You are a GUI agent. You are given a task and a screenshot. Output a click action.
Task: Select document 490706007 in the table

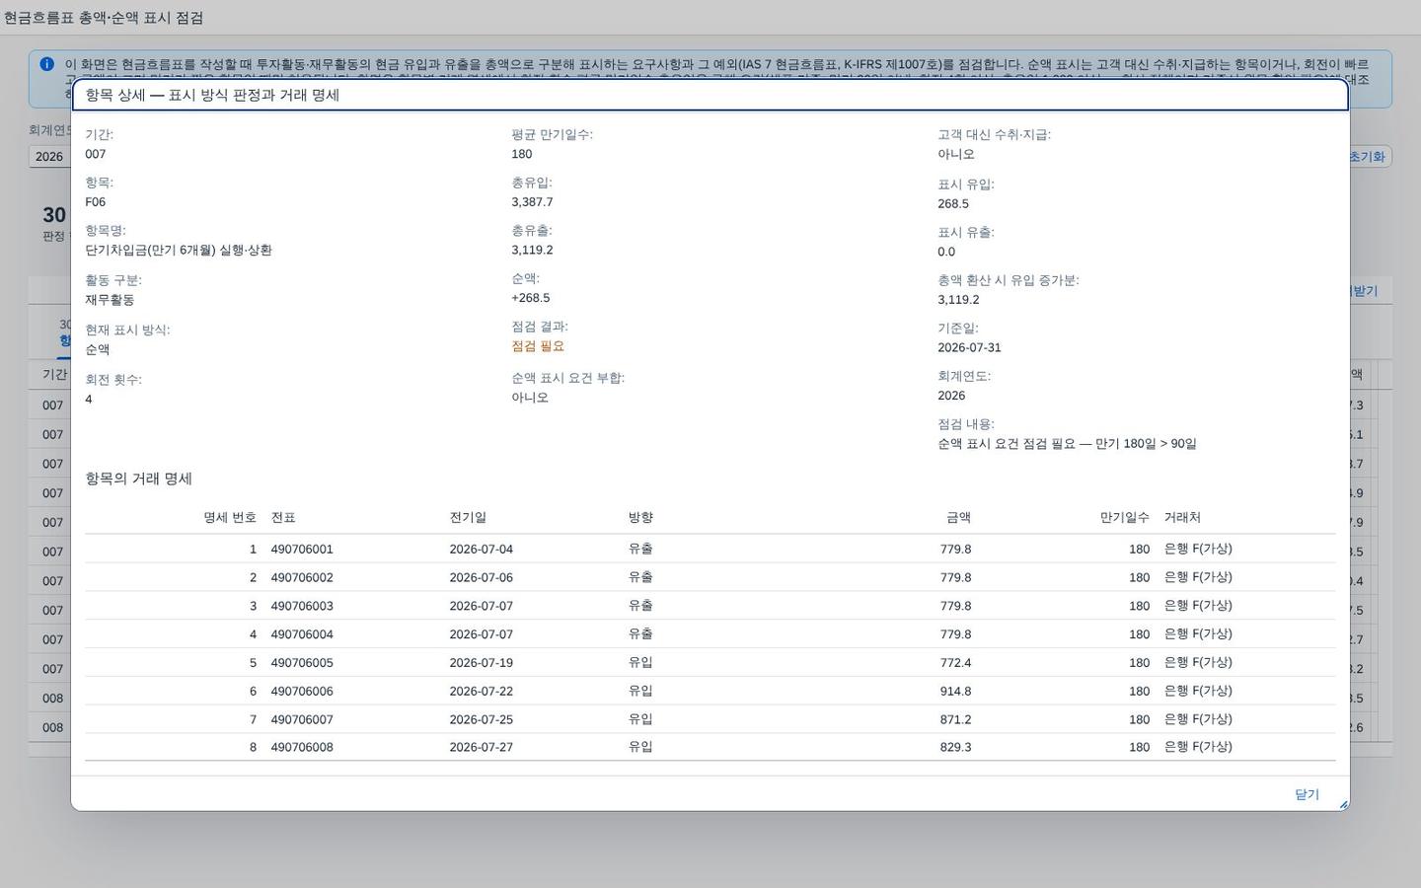point(302,720)
